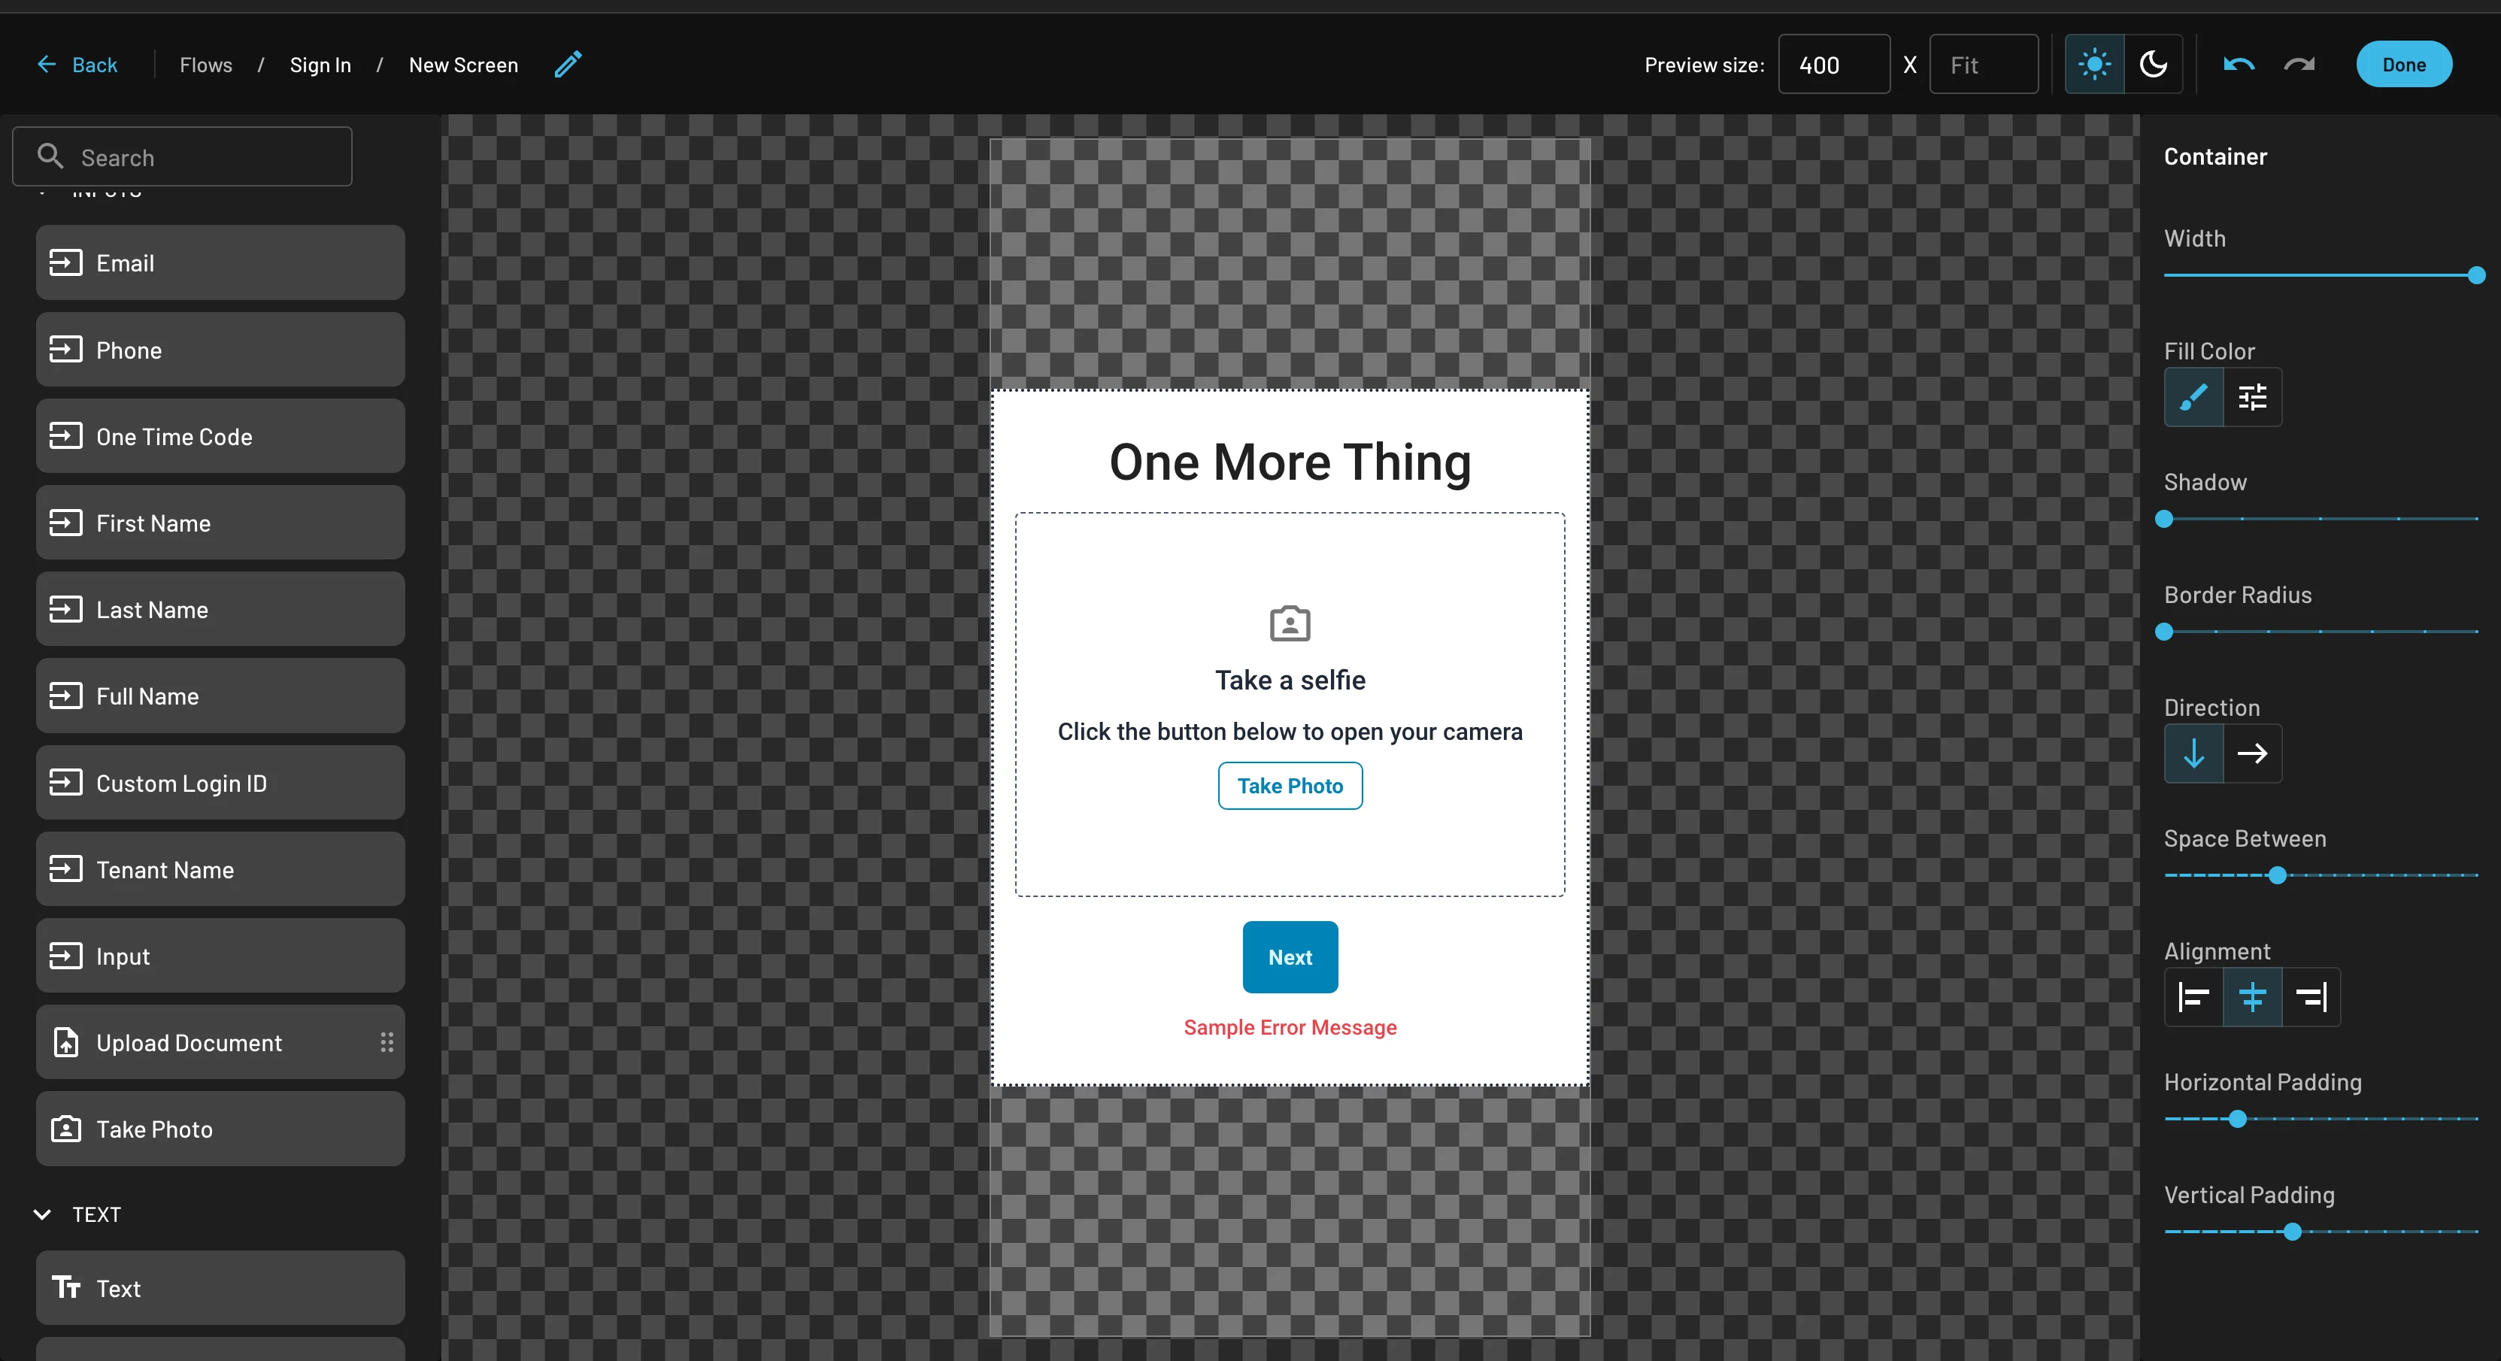Click the pencil icon to rename screen
The width and height of the screenshot is (2501, 1361).
(x=568, y=64)
